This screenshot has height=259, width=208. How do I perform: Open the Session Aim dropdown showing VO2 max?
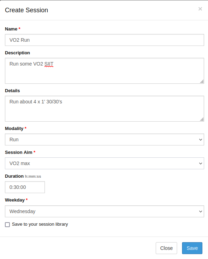[x=105, y=163]
